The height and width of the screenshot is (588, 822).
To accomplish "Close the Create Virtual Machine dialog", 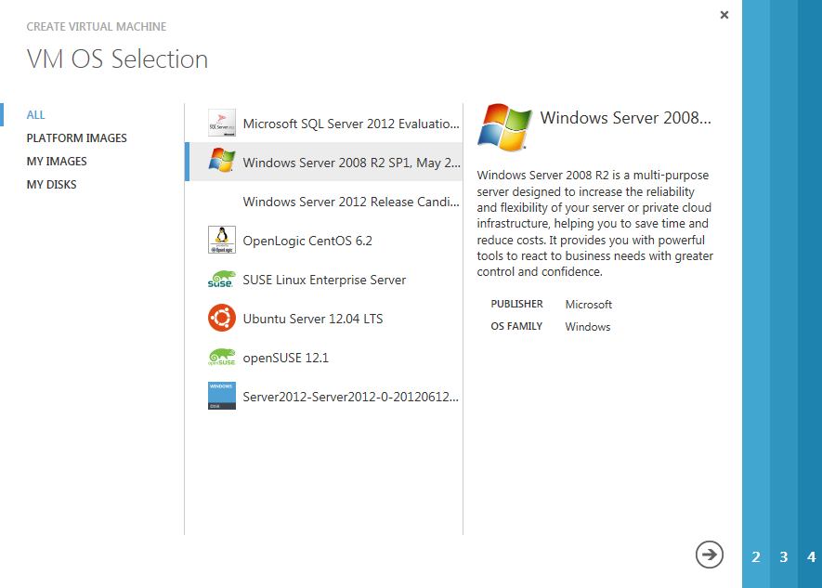I will point(724,15).
